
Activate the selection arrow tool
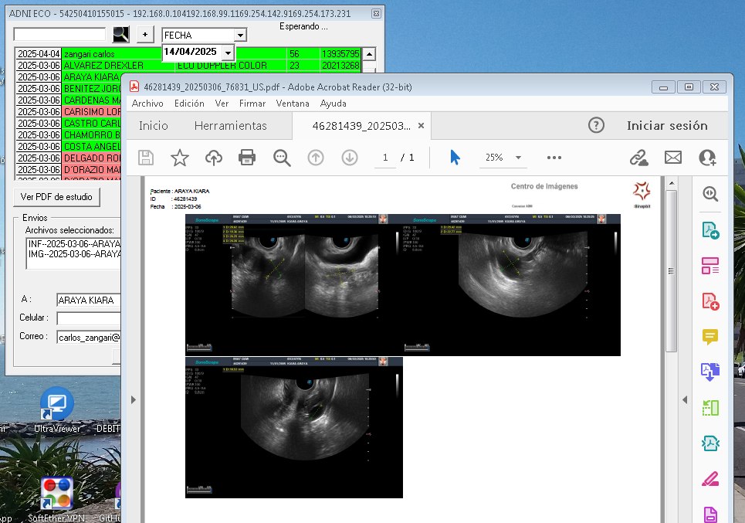[x=455, y=157]
